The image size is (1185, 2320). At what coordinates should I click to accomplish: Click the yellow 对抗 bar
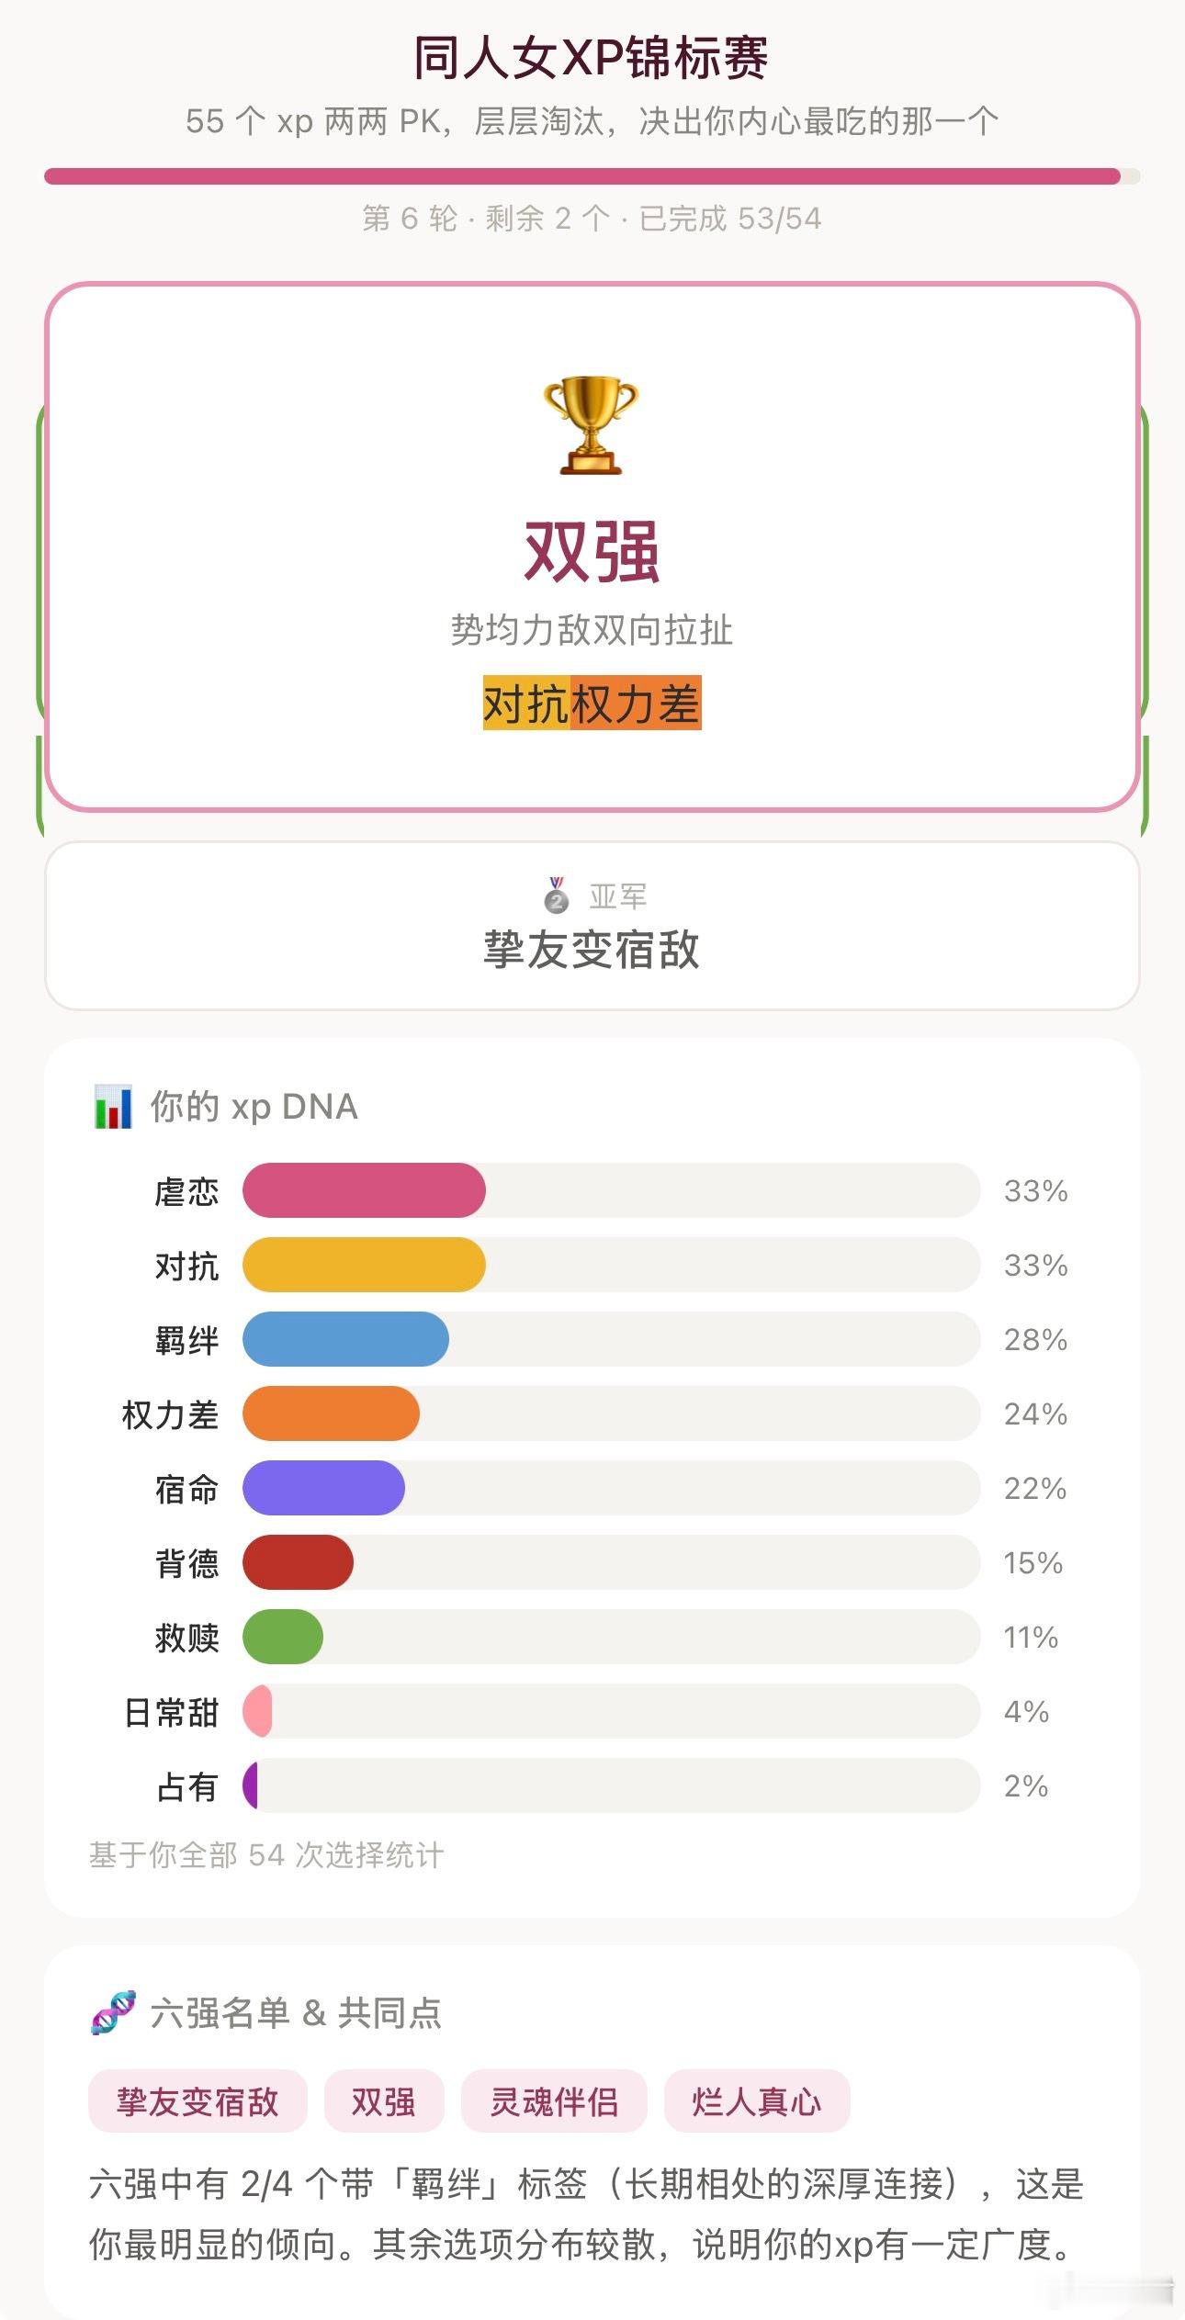coord(364,1265)
